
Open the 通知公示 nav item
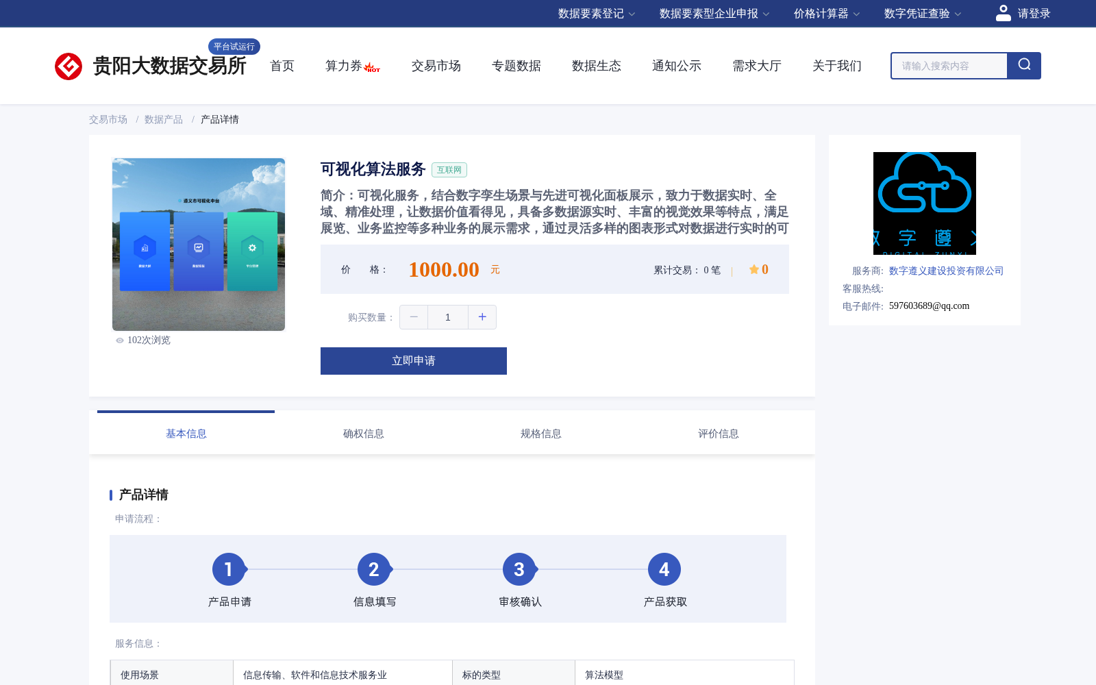click(x=677, y=66)
